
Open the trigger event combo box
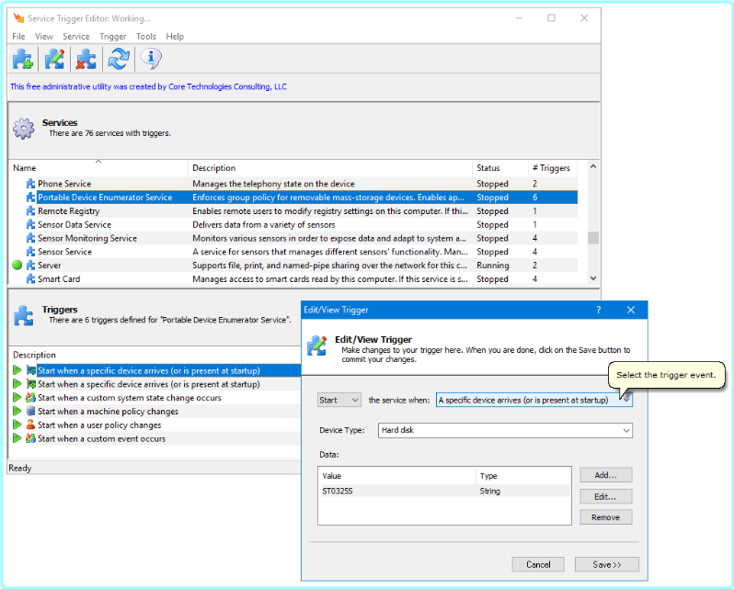coord(528,401)
